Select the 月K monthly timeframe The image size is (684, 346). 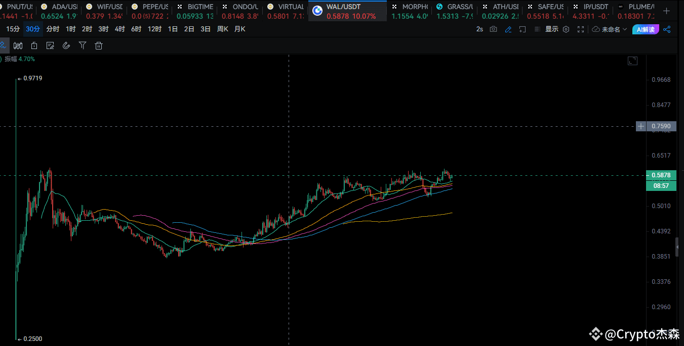click(x=239, y=29)
